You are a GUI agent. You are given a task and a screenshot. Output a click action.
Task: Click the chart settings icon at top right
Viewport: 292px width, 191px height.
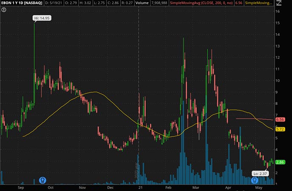(x=278, y=3)
